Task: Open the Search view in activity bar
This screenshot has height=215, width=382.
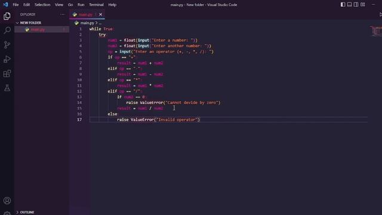Action: tap(7, 30)
